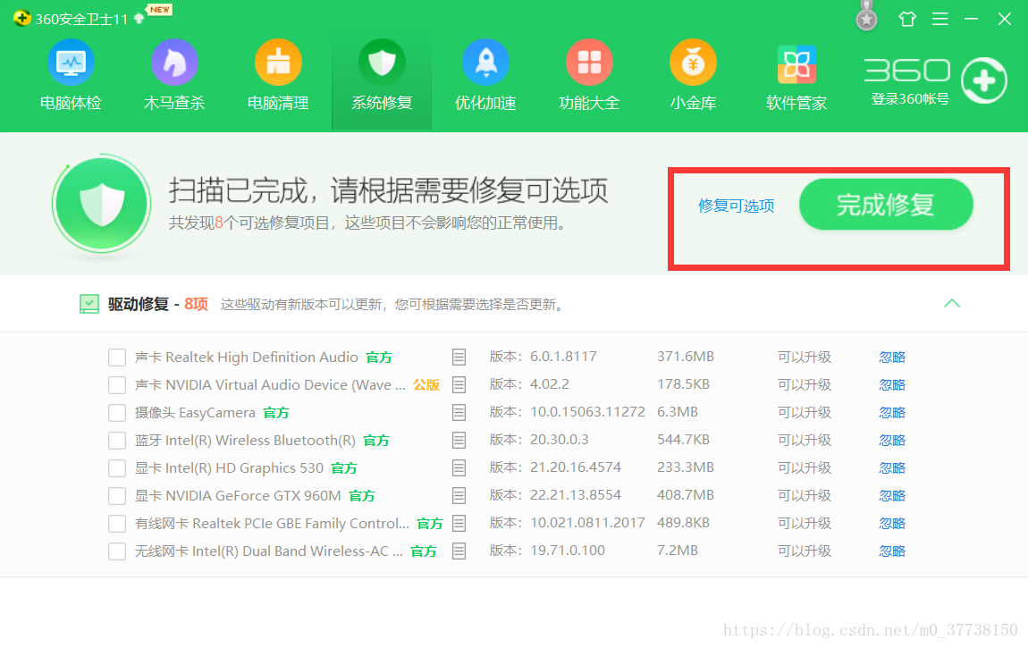
Task: Open 电脑体检 computer checkup icon
Action: pyautogui.click(x=71, y=63)
